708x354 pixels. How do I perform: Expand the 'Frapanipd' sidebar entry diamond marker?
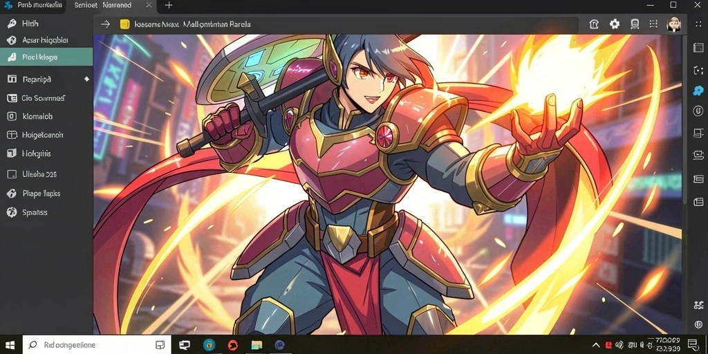86,79
